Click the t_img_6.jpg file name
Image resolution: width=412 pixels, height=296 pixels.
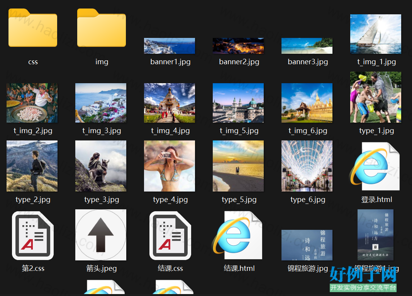(308, 131)
